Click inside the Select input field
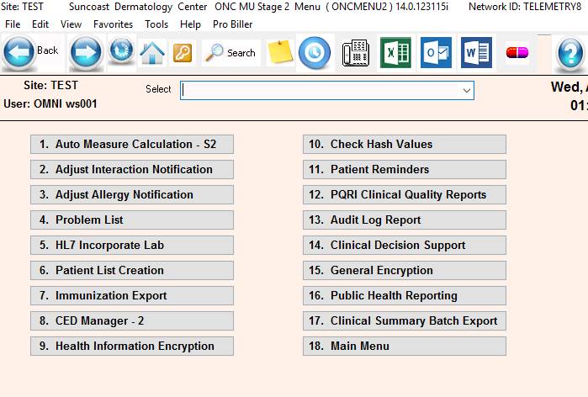 pyautogui.click(x=320, y=90)
